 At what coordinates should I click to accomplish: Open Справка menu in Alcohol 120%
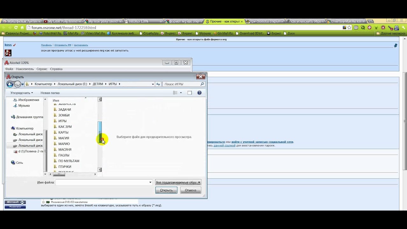coord(56,69)
